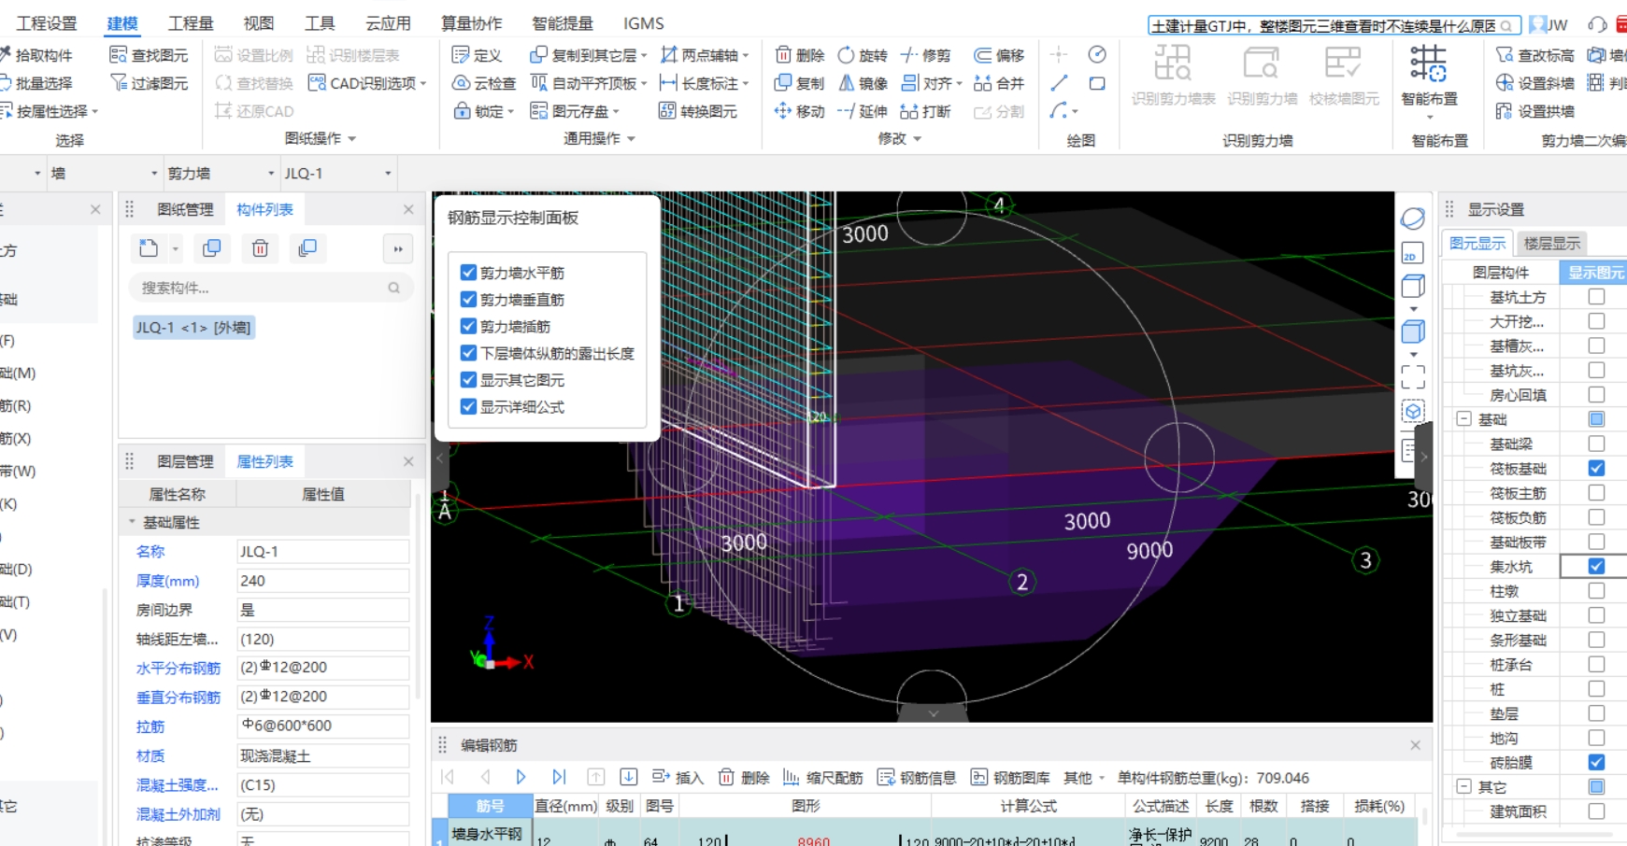This screenshot has width=1627, height=846.
Task: Select JLQ-1 <1> [外墙] list item
Action: (193, 328)
